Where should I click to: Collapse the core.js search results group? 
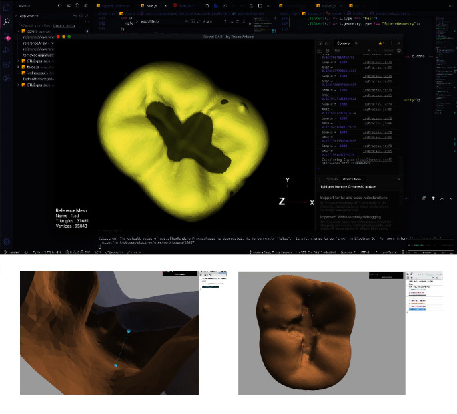(19, 31)
